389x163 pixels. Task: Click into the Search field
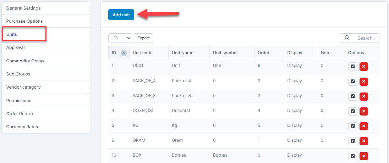(x=366, y=38)
